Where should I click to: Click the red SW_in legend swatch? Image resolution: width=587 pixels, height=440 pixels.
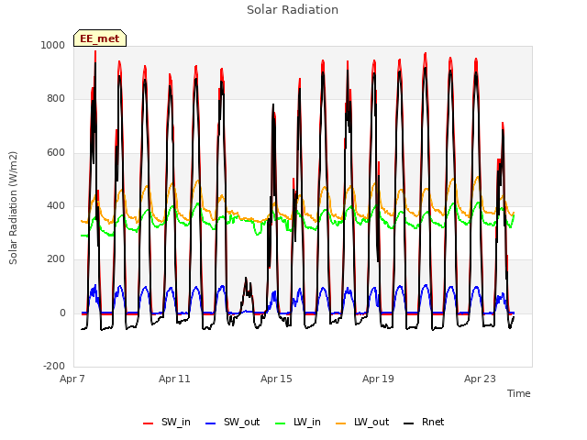(x=149, y=423)
